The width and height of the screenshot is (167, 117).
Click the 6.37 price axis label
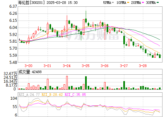pyautogui.click(x=13, y=6)
